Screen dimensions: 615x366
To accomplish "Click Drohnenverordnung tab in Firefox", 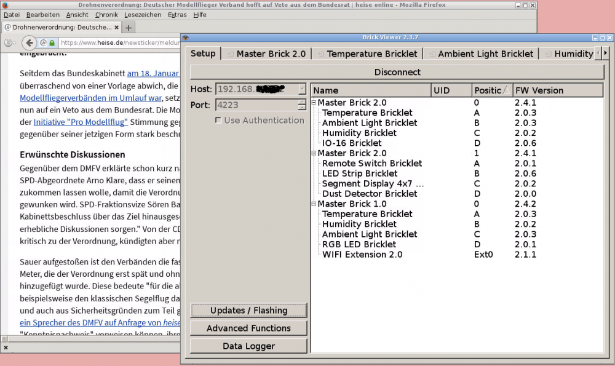I will (61, 28).
